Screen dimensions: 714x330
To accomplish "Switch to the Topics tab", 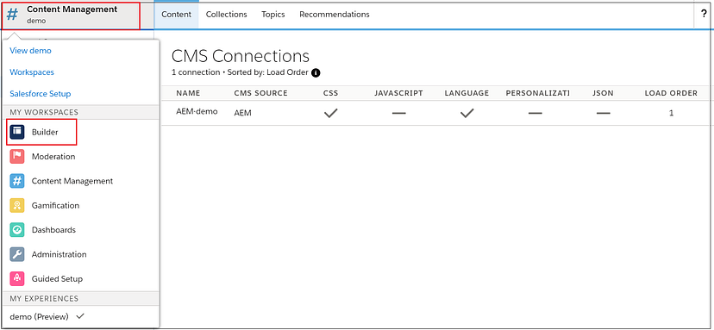I will coord(273,15).
